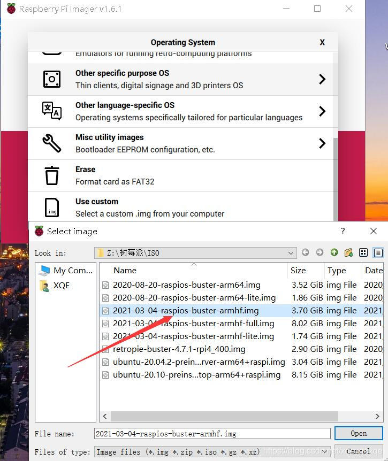
Task: Navigate back in Select image dialog
Action: pos(306,252)
